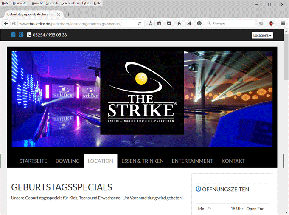289x215 pixels.
Task: Expand the Locations dropdown
Action: tap(262, 35)
